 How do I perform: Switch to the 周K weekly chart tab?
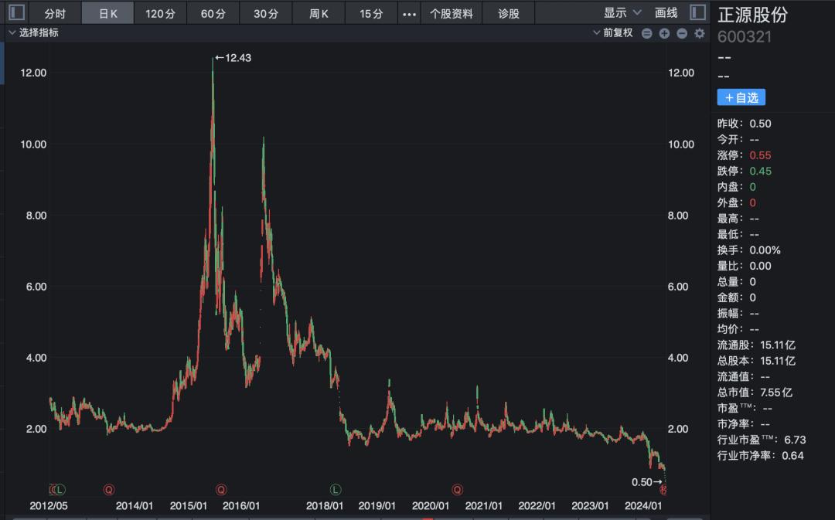coord(318,12)
